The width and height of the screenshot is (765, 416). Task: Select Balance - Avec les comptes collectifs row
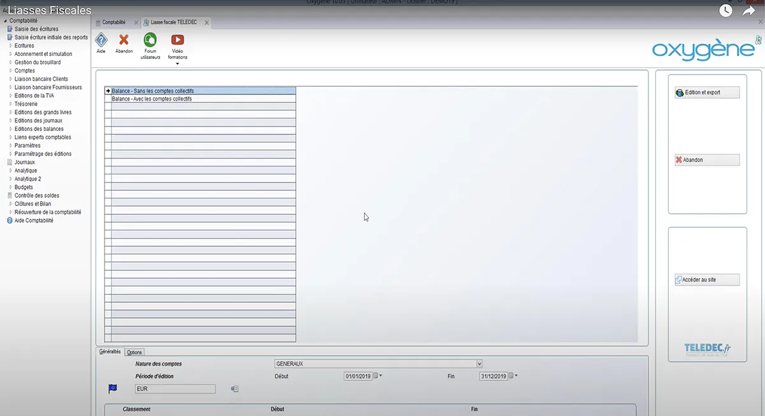tap(200, 99)
